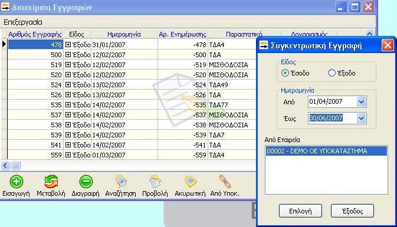This screenshot has height=227, width=397.
Task: Click the Διαγραφή green minus icon
Action: [x=86, y=182]
